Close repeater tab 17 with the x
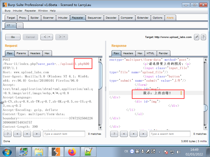 [x=13, y=26]
